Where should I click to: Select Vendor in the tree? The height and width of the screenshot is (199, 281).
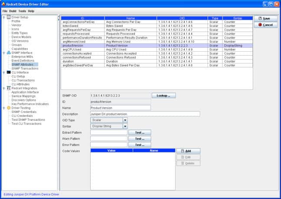(x=16, y=25)
